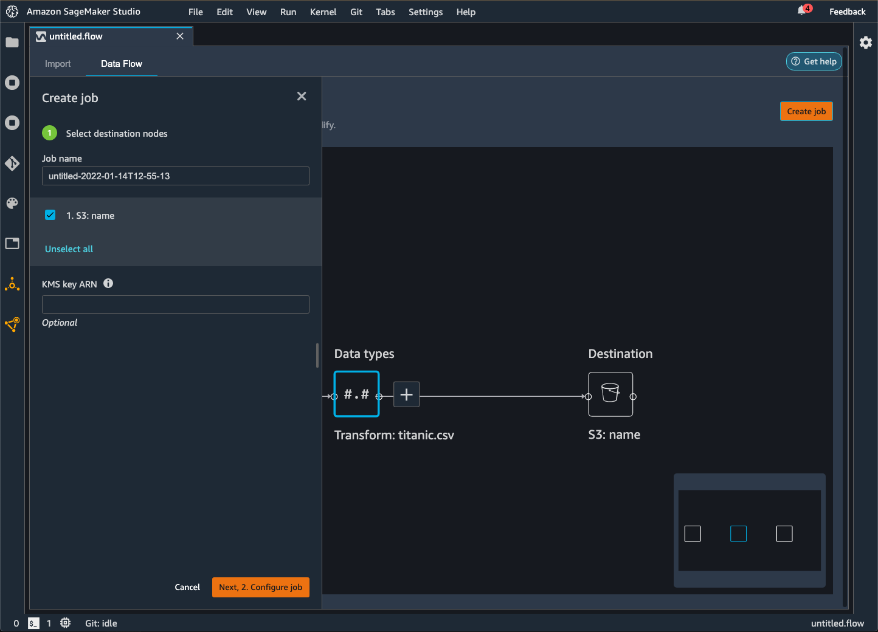Screen dimensions: 878x632
Task: Open the running terminals and kernels panel
Action: pos(12,83)
